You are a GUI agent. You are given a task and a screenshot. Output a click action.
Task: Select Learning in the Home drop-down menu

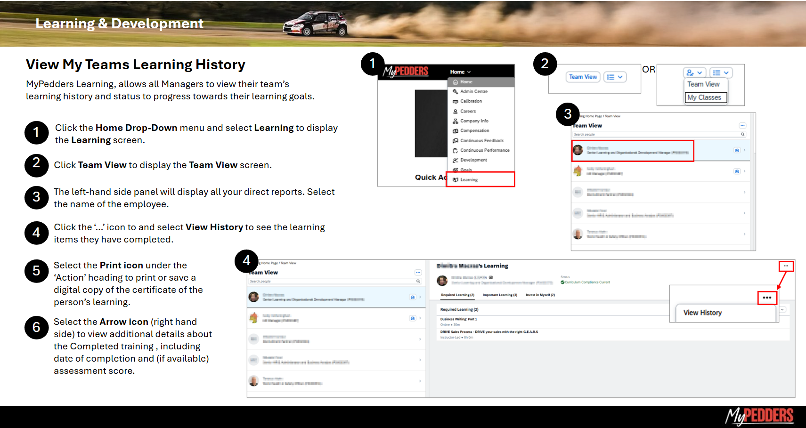469,179
